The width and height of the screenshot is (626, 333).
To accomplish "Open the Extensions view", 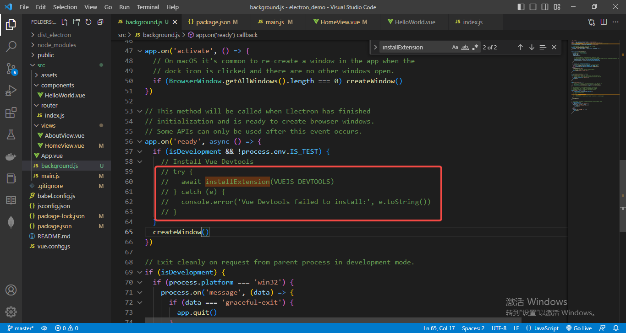I will 11,113.
